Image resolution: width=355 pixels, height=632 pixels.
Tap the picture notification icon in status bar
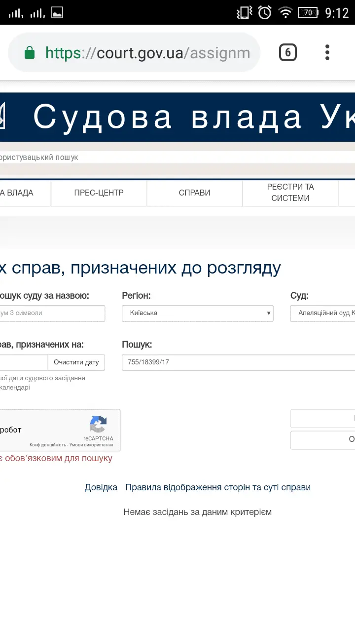point(57,12)
